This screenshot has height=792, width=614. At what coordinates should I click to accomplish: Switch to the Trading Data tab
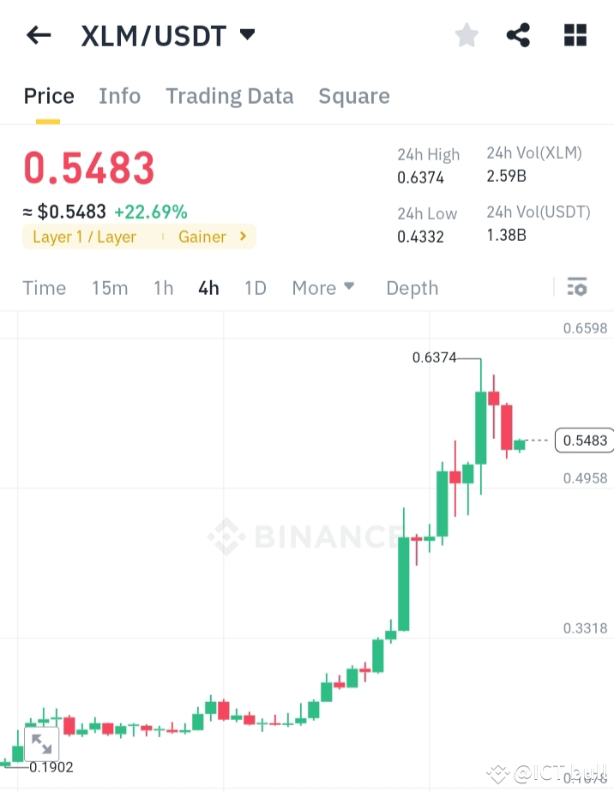click(x=229, y=96)
